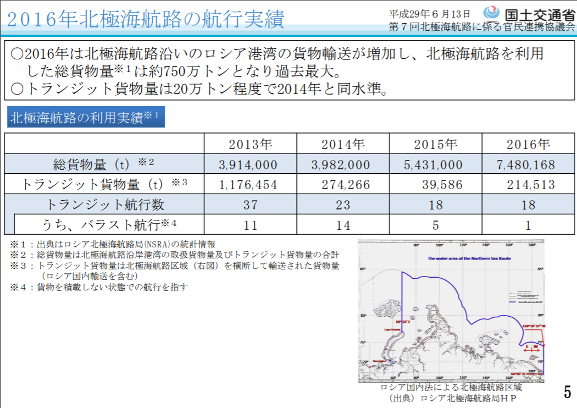Screen dimensions: 577x408
Task: Select the '2013年' column header
Action: coord(250,144)
